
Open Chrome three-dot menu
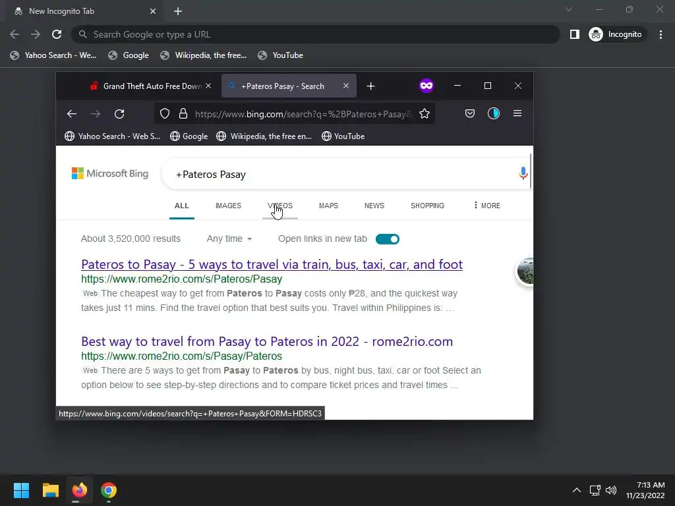(x=660, y=34)
